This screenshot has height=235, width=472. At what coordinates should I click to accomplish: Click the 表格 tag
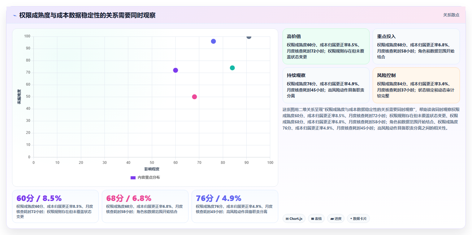pos(316,219)
